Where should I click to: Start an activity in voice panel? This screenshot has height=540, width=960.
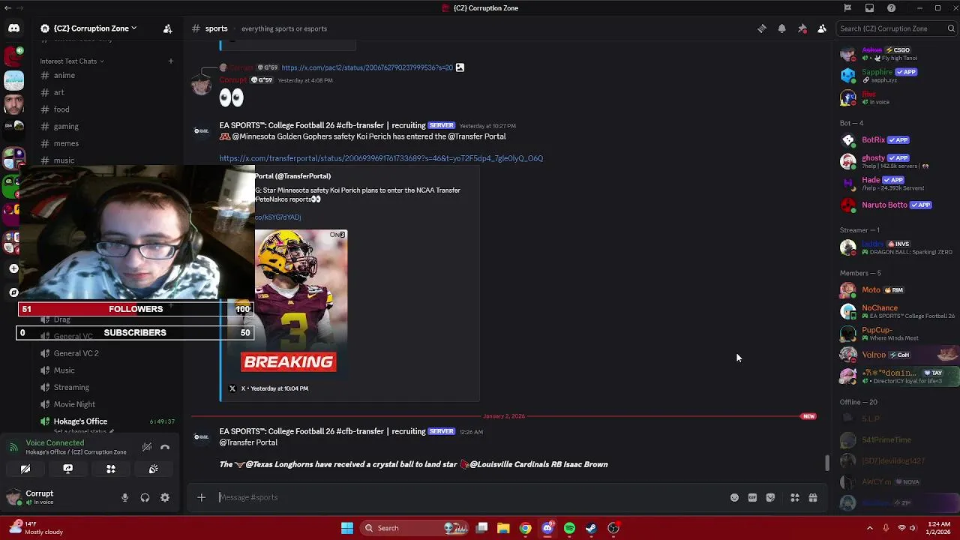[110, 469]
